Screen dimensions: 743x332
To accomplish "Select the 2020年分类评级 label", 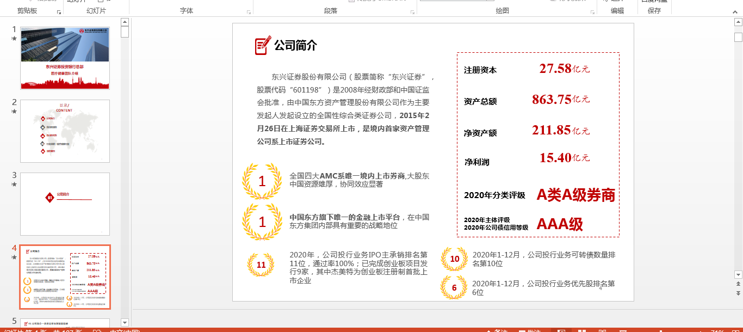I will [494, 195].
